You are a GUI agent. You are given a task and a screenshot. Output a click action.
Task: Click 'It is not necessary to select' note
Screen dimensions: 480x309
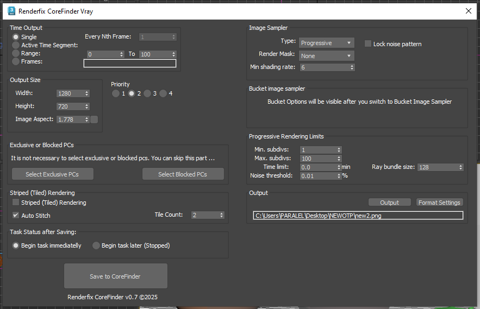pos(113,158)
